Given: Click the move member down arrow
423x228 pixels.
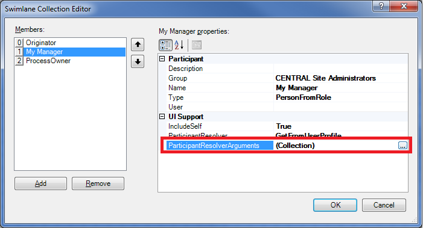Looking at the screenshot, I should (138, 61).
